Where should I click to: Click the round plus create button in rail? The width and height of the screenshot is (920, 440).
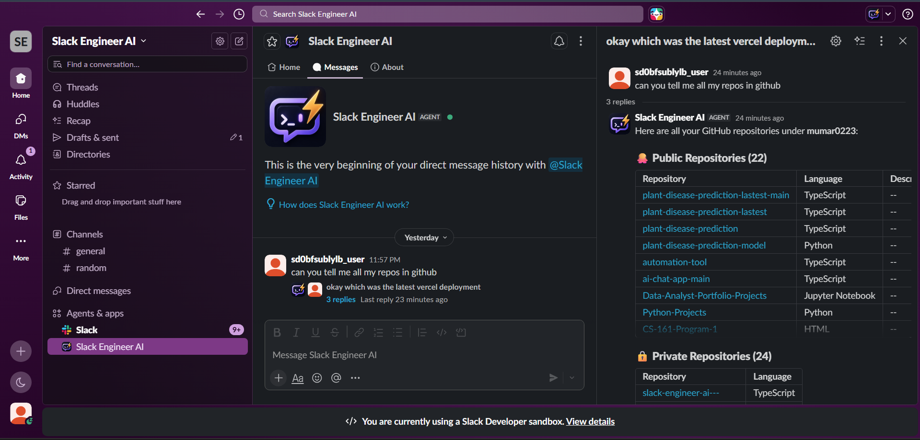point(21,351)
